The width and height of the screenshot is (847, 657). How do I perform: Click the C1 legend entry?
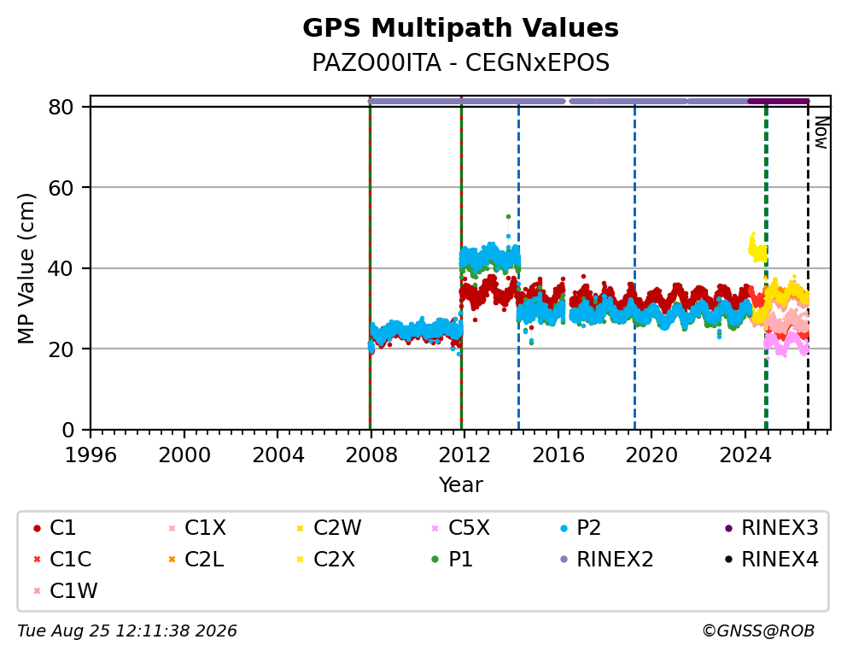pos(55,528)
